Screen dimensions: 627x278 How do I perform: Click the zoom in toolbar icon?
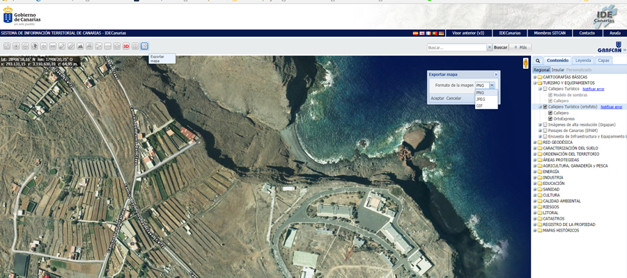16,47
